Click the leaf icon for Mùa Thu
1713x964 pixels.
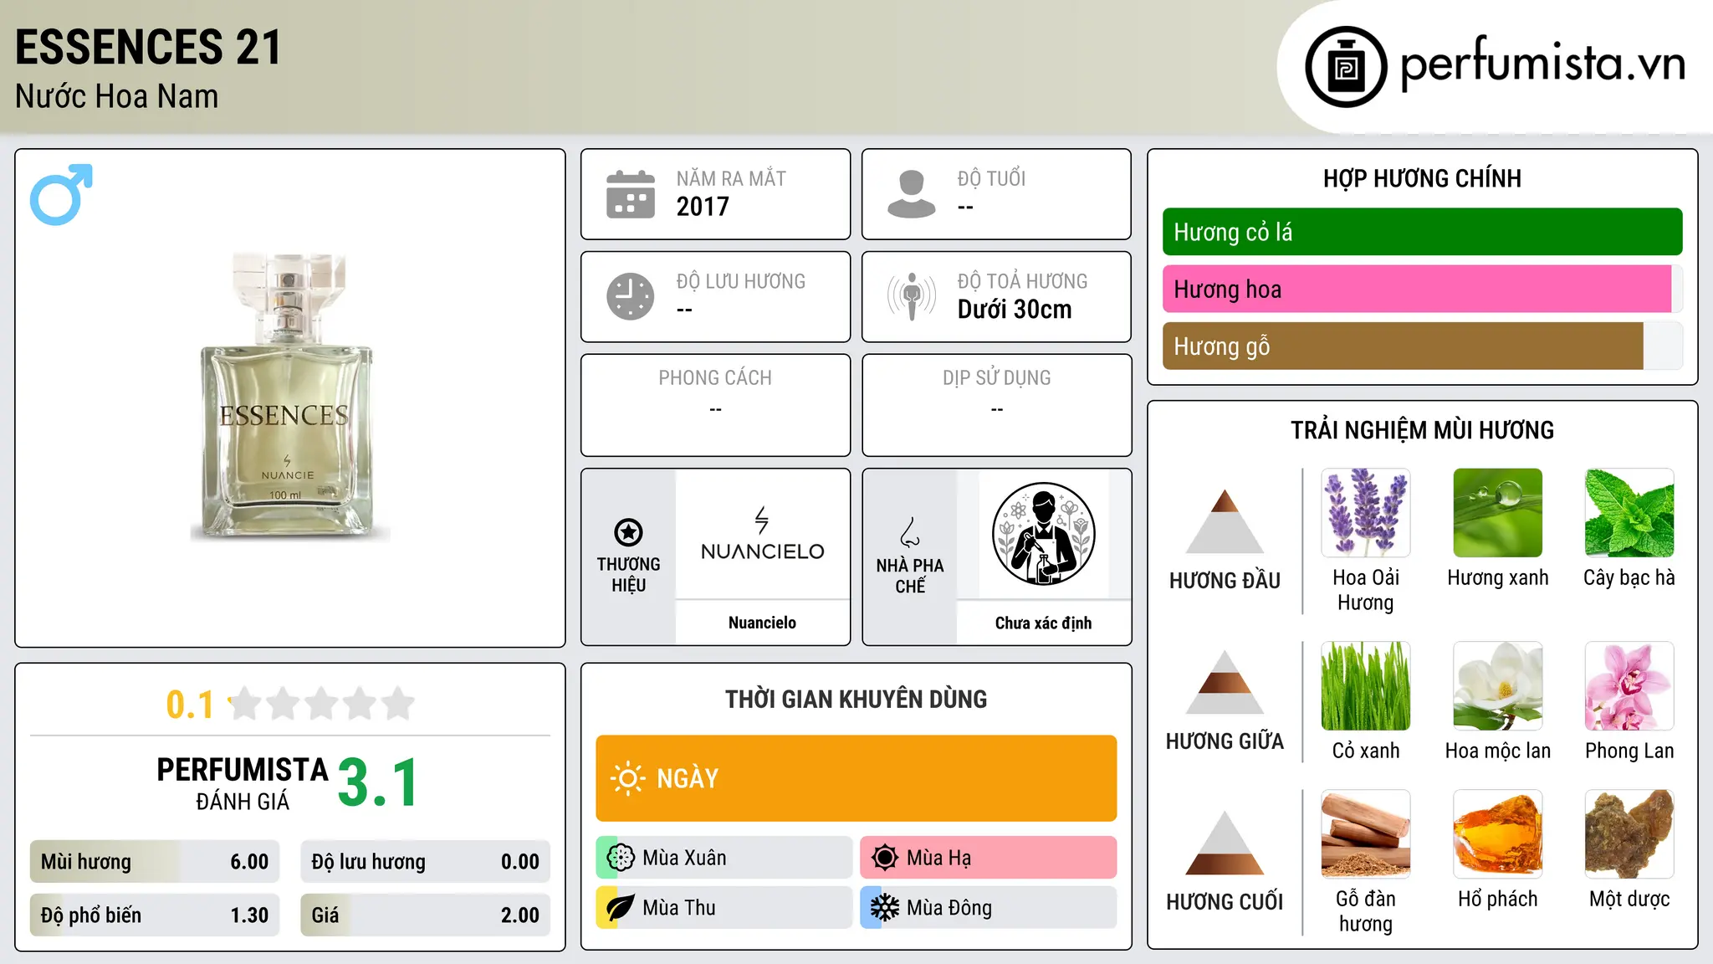click(621, 908)
